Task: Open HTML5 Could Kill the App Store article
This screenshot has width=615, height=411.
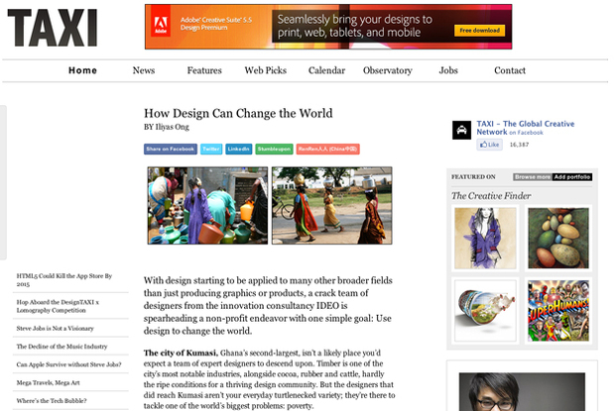Action: pyautogui.click(x=64, y=280)
